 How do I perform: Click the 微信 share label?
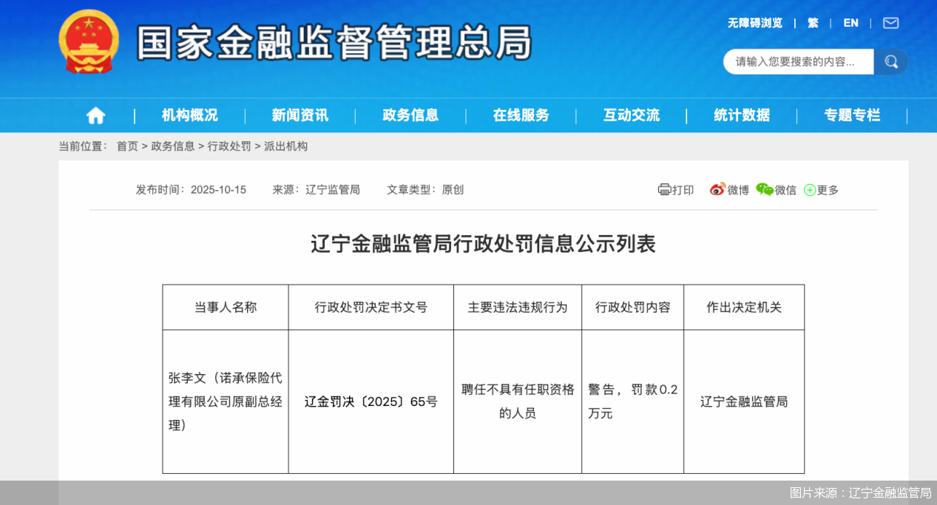click(785, 190)
